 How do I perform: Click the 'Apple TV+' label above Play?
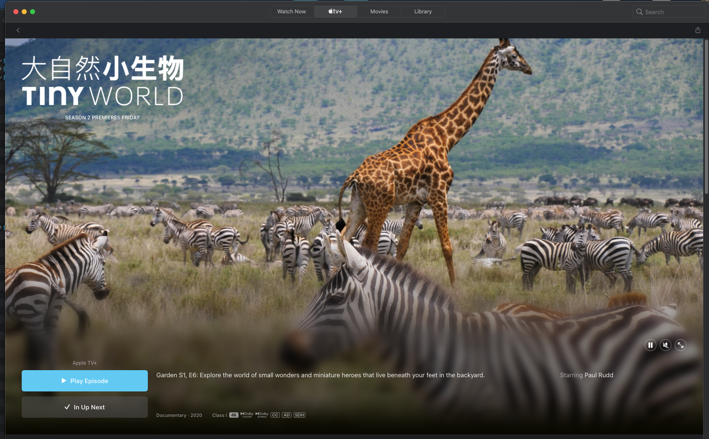pyautogui.click(x=85, y=363)
